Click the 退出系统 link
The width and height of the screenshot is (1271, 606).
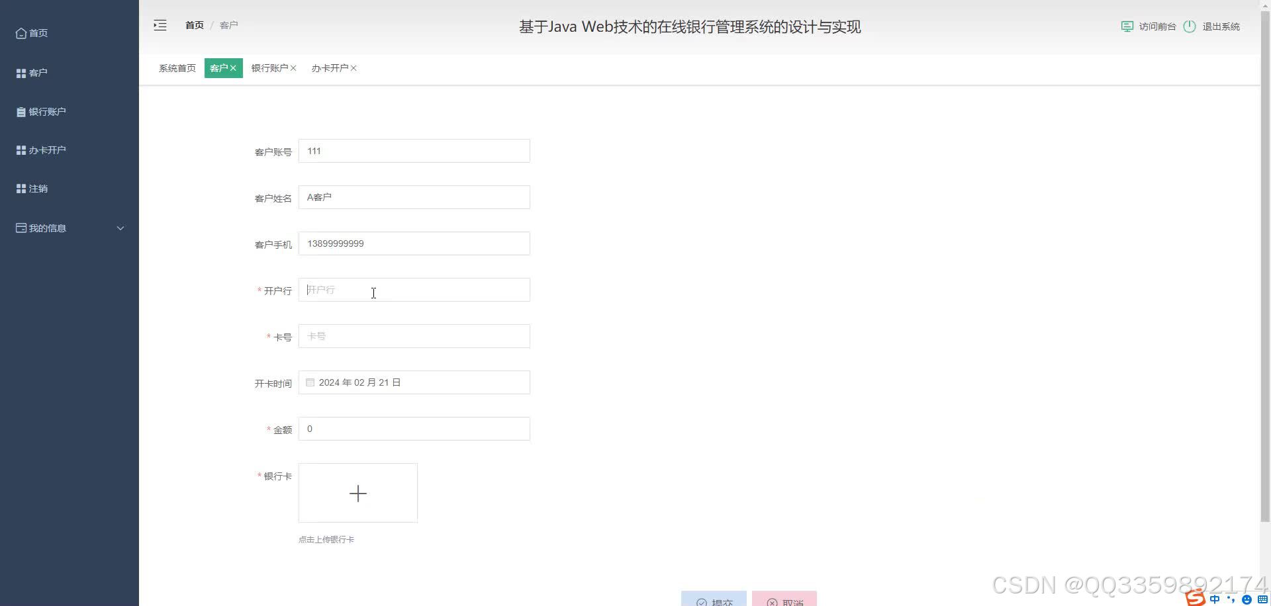pyautogui.click(x=1221, y=26)
